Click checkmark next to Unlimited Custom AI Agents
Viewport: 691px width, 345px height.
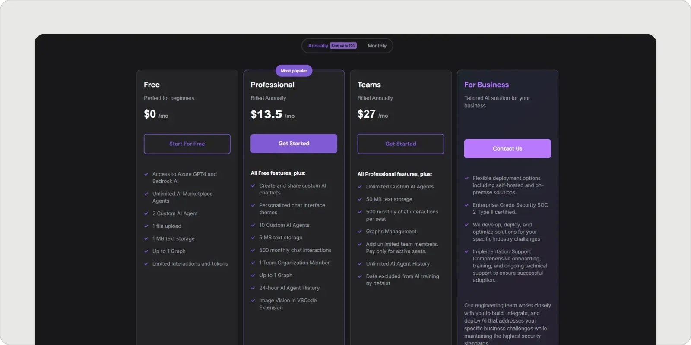point(360,187)
